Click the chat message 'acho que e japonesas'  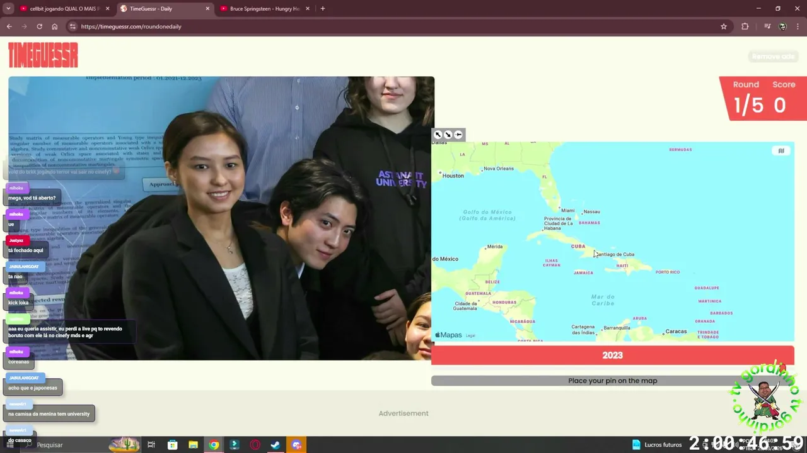[33, 388]
